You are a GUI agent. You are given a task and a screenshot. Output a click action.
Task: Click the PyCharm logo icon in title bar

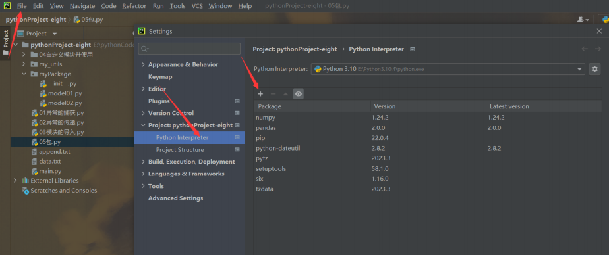(x=7, y=5)
